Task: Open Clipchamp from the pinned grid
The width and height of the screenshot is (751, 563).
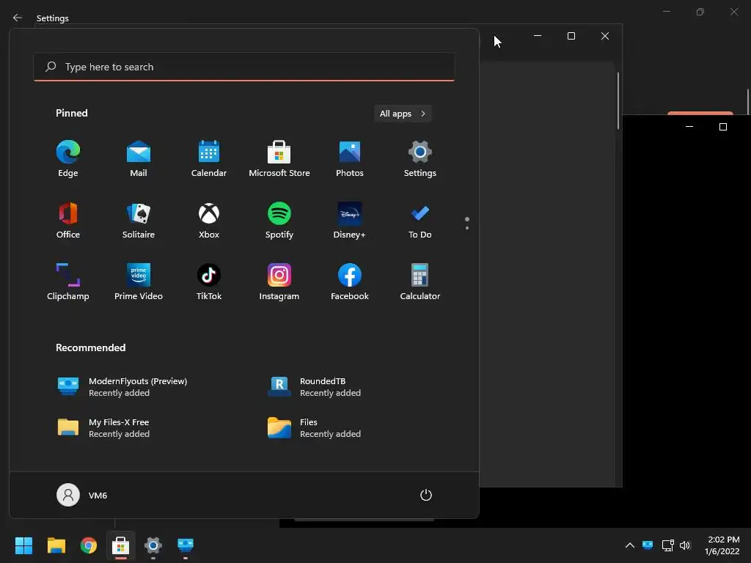Action: click(x=68, y=282)
